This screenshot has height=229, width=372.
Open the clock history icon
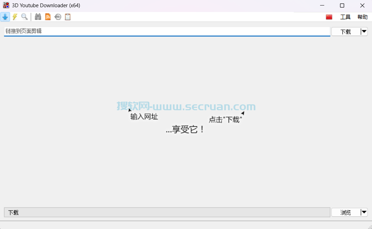click(58, 17)
